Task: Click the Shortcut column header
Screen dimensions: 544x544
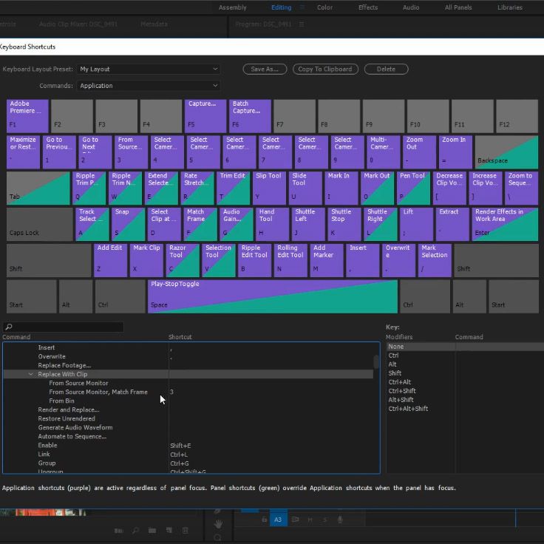Action: (x=180, y=337)
